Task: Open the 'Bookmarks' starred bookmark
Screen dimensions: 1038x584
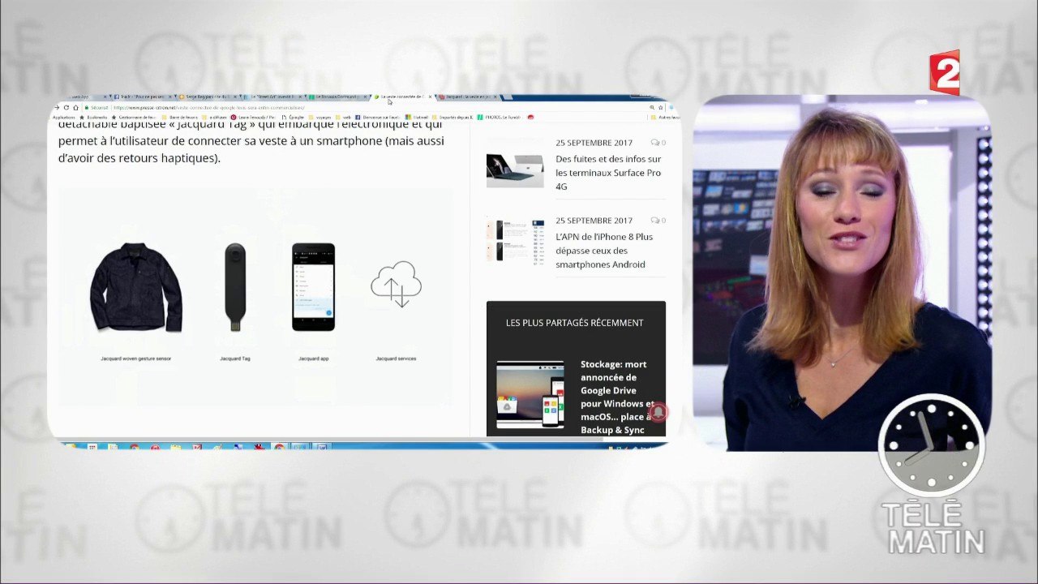Action: pyautogui.click(x=93, y=117)
